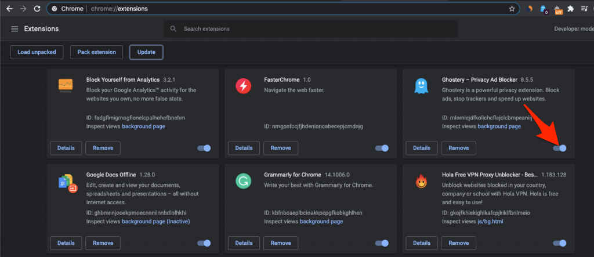The height and width of the screenshot is (257, 594).
Task: Remove Block Yourself from Analytics extension
Action: [x=103, y=148]
